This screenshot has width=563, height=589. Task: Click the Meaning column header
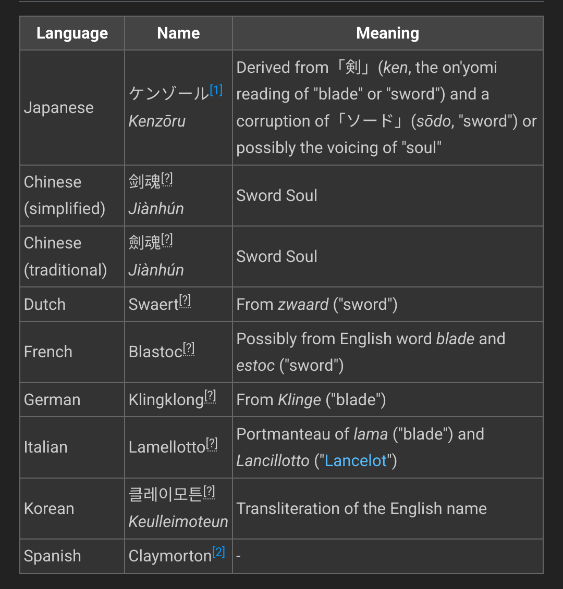point(388,33)
